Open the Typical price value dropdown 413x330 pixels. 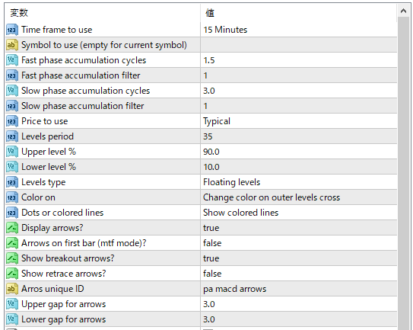pyautogui.click(x=299, y=121)
